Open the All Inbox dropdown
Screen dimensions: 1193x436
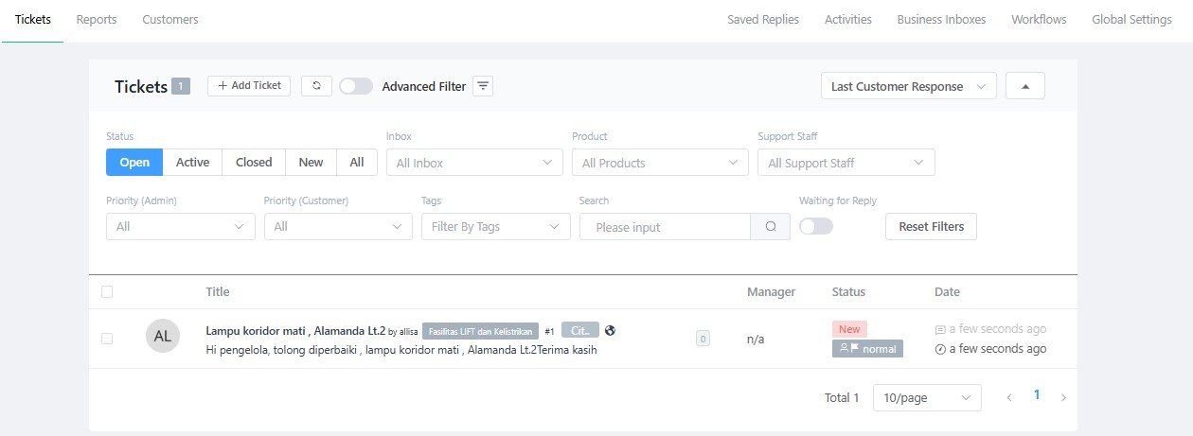point(473,163)
